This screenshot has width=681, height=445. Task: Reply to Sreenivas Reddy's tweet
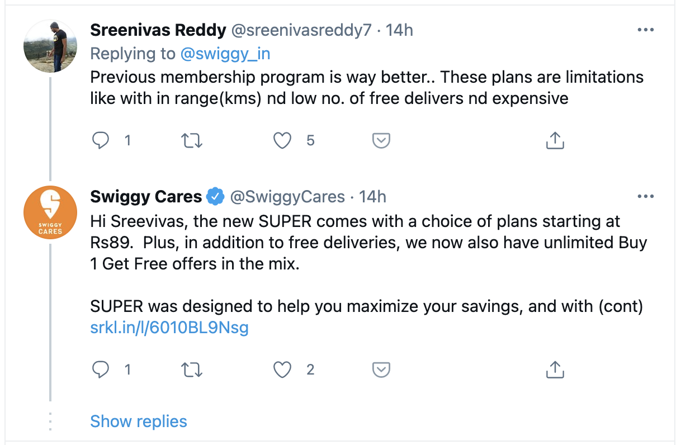(101, 141)
